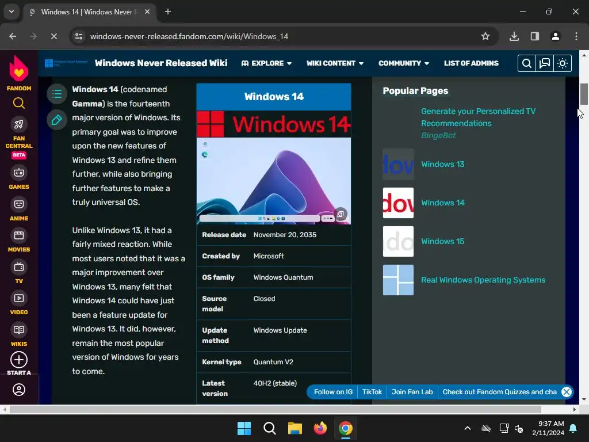This screenshot has width=589, height=442.
Task: Open Real Windows Operating Systems link
Action: tap(483, 280)
